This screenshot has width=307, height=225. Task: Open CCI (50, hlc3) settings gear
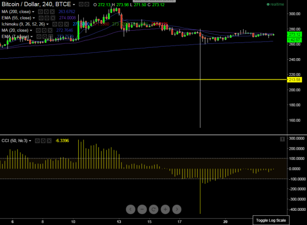pyautogui.click(x=43, y=141)
